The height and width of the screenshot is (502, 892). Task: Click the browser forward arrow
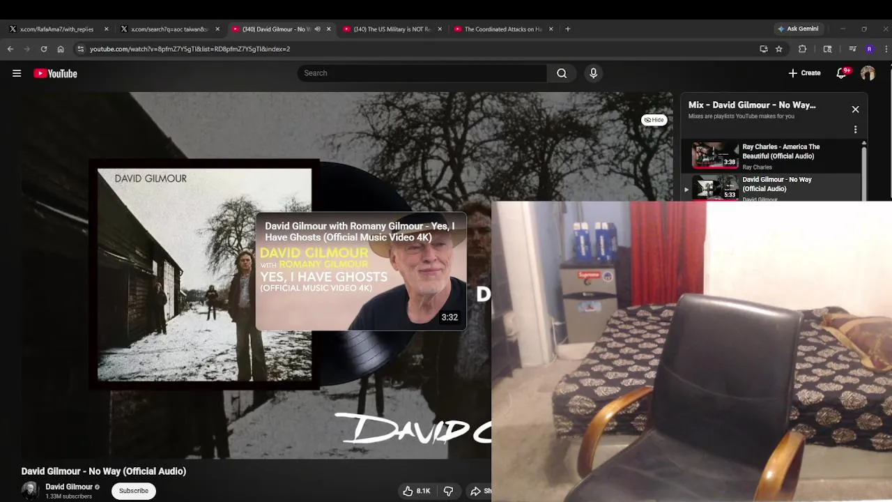click(x=26, y=49)
